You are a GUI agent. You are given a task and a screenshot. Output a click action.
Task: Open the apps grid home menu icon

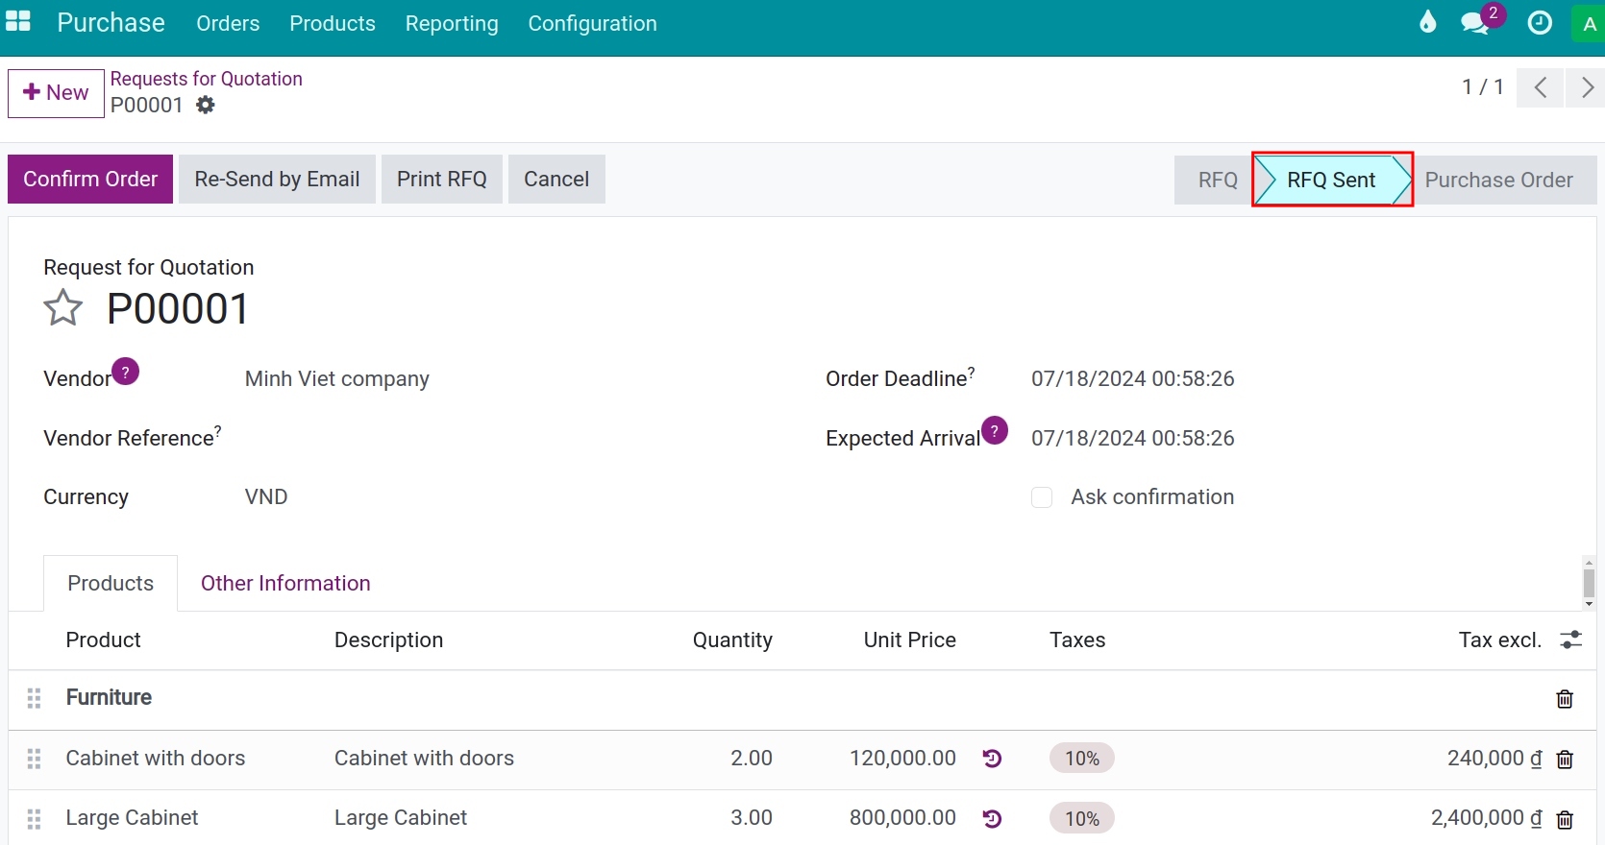point(17,21)
